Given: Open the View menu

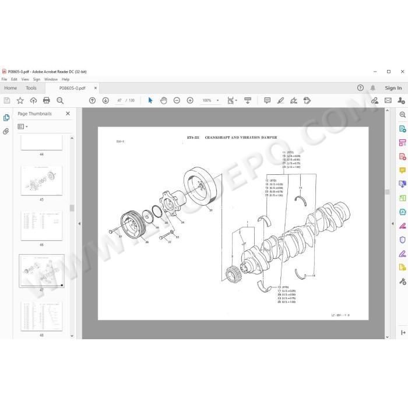Looking at the screenshot, I should tap(25, 79).
